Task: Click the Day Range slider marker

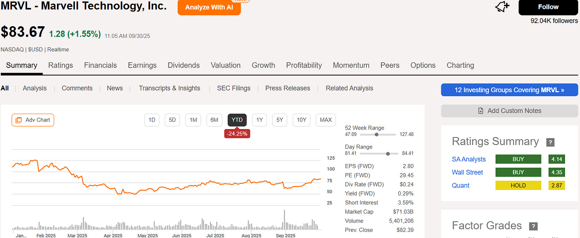Action: point(388,153)
